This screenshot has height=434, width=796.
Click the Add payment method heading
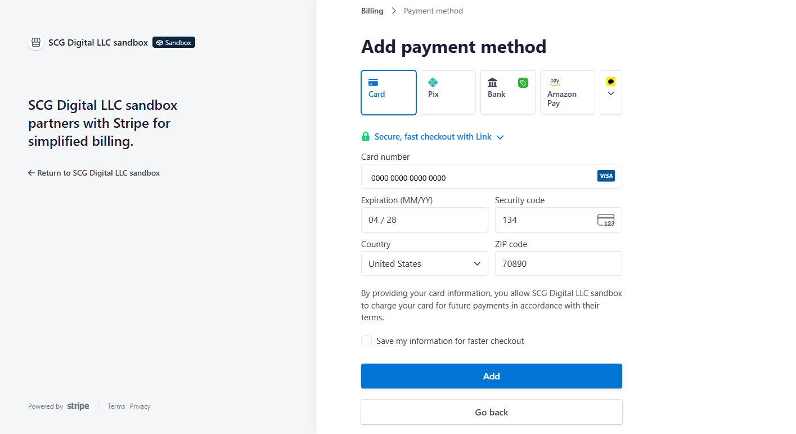tap(454, 46)
